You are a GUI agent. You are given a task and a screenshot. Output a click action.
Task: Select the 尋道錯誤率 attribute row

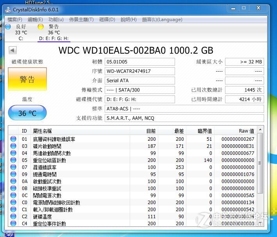coord(132,167)
